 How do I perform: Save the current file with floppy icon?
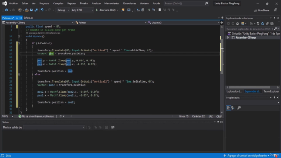pos(31,10)
